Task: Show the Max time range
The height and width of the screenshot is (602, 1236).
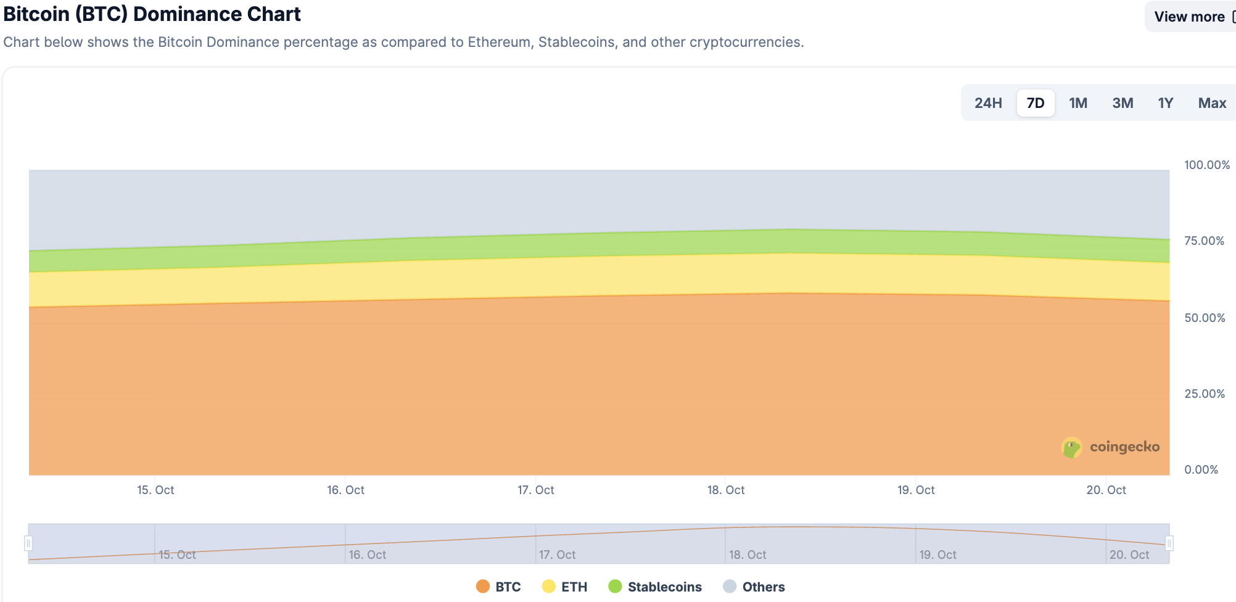Action: (x=1211, y=102)
